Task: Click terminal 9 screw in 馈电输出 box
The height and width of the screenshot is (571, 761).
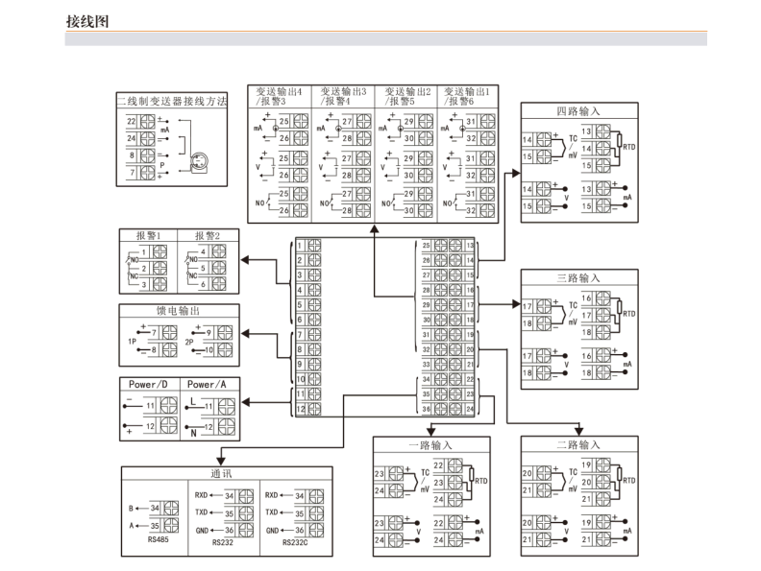Action: [224, 332]
